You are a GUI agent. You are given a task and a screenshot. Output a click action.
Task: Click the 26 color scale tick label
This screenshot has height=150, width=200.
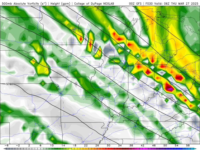97,145
